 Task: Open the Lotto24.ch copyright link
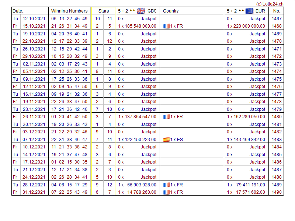(x=270, y=4)
